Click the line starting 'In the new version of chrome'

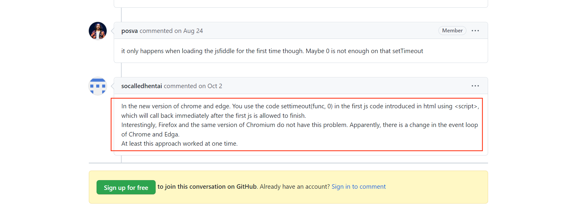point(300,106)
